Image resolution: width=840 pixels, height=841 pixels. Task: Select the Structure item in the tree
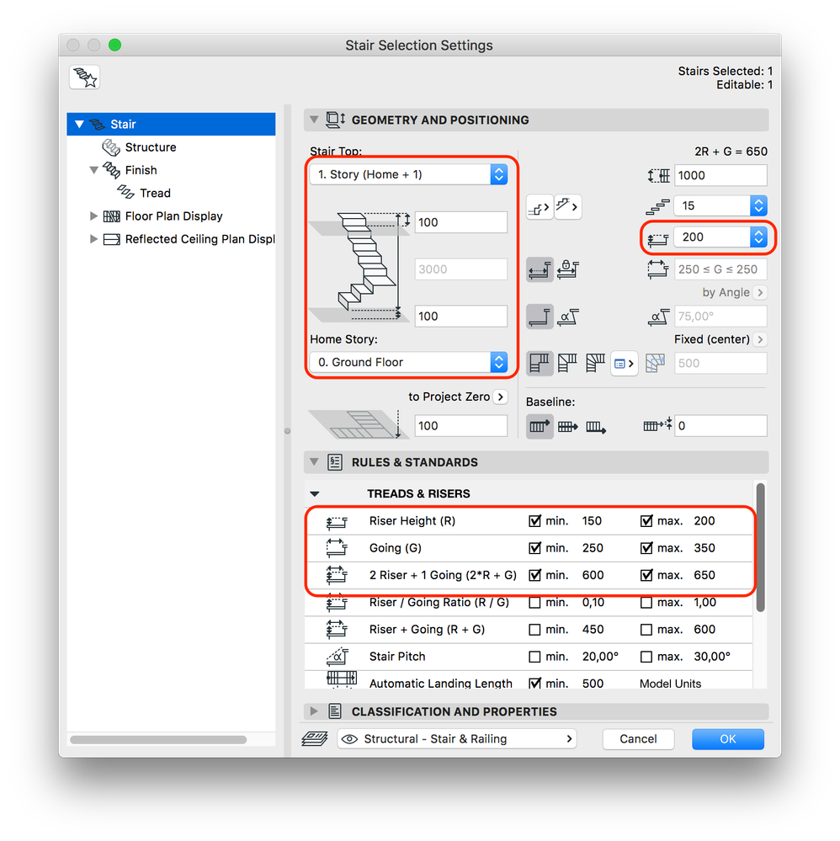pos(150,147)
